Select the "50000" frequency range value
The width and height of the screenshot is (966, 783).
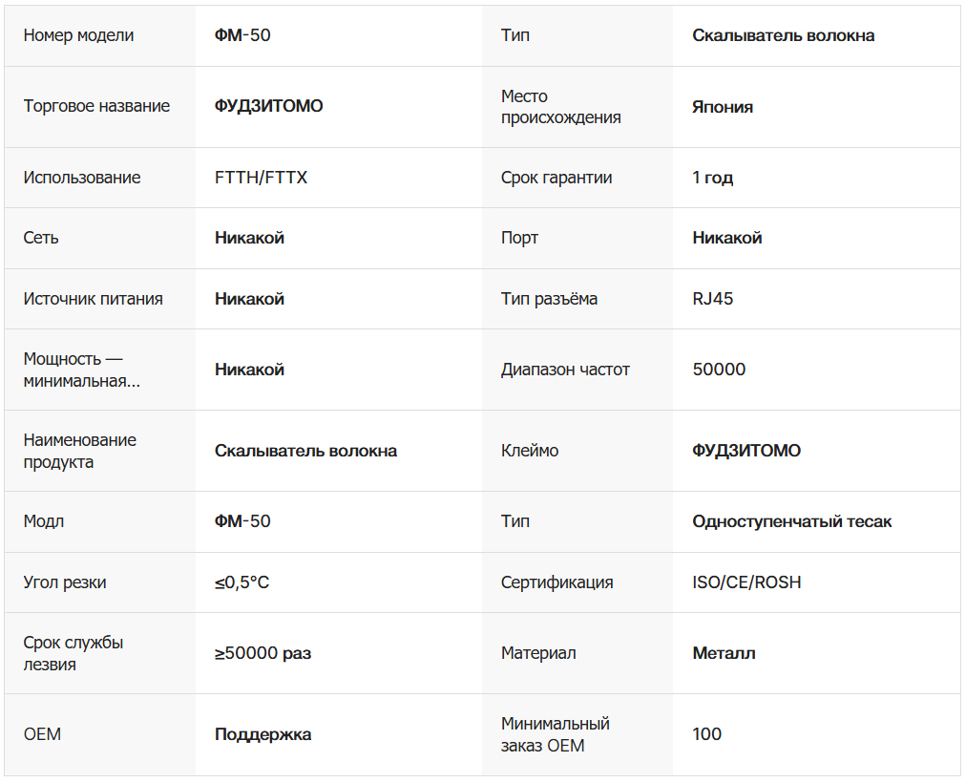(x=719, y=370)
